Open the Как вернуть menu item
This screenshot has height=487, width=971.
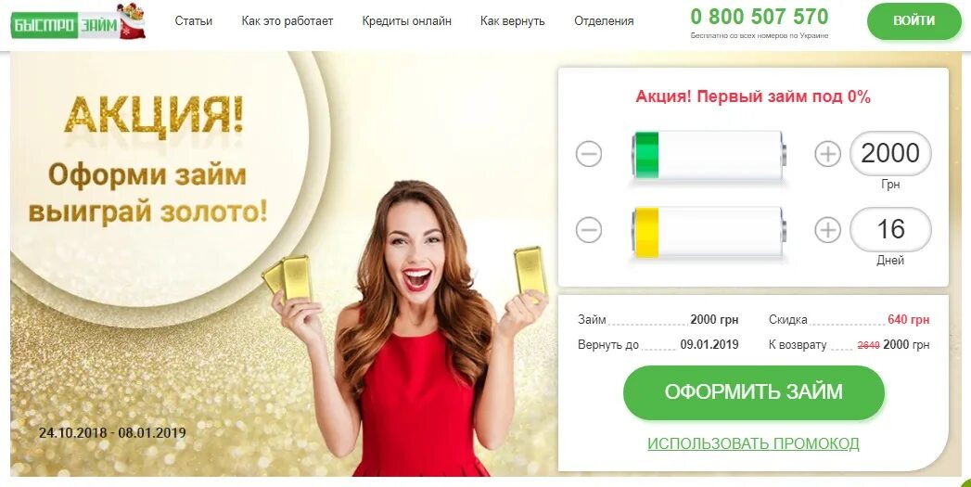(x=513, y=21)
